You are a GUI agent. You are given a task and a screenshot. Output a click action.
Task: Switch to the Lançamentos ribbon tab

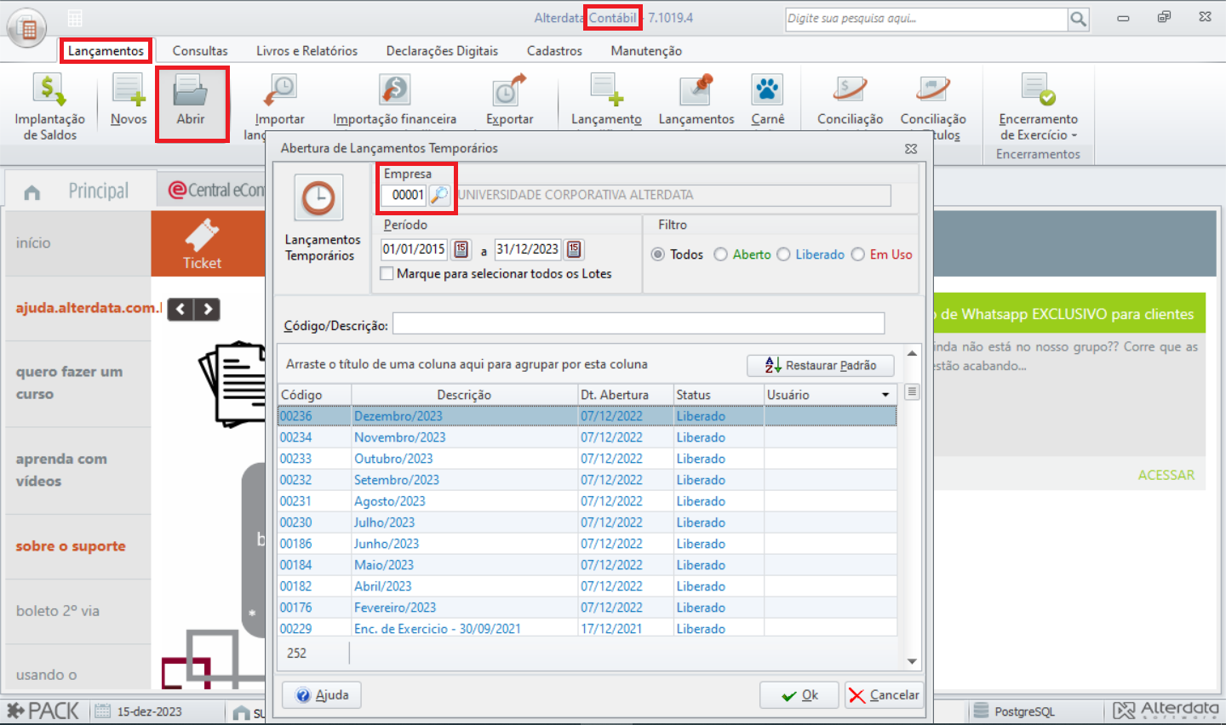[106, 51]
